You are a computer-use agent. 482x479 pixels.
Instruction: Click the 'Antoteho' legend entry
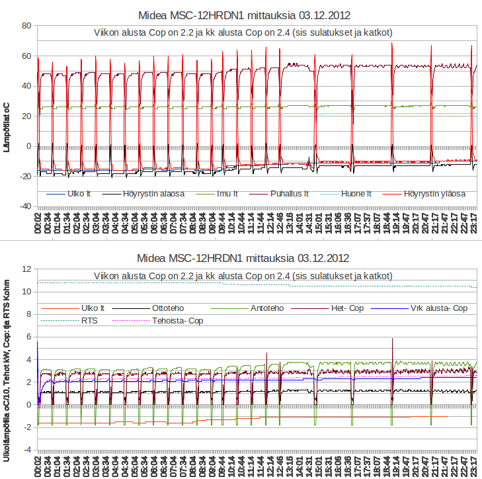pos(268,308)
